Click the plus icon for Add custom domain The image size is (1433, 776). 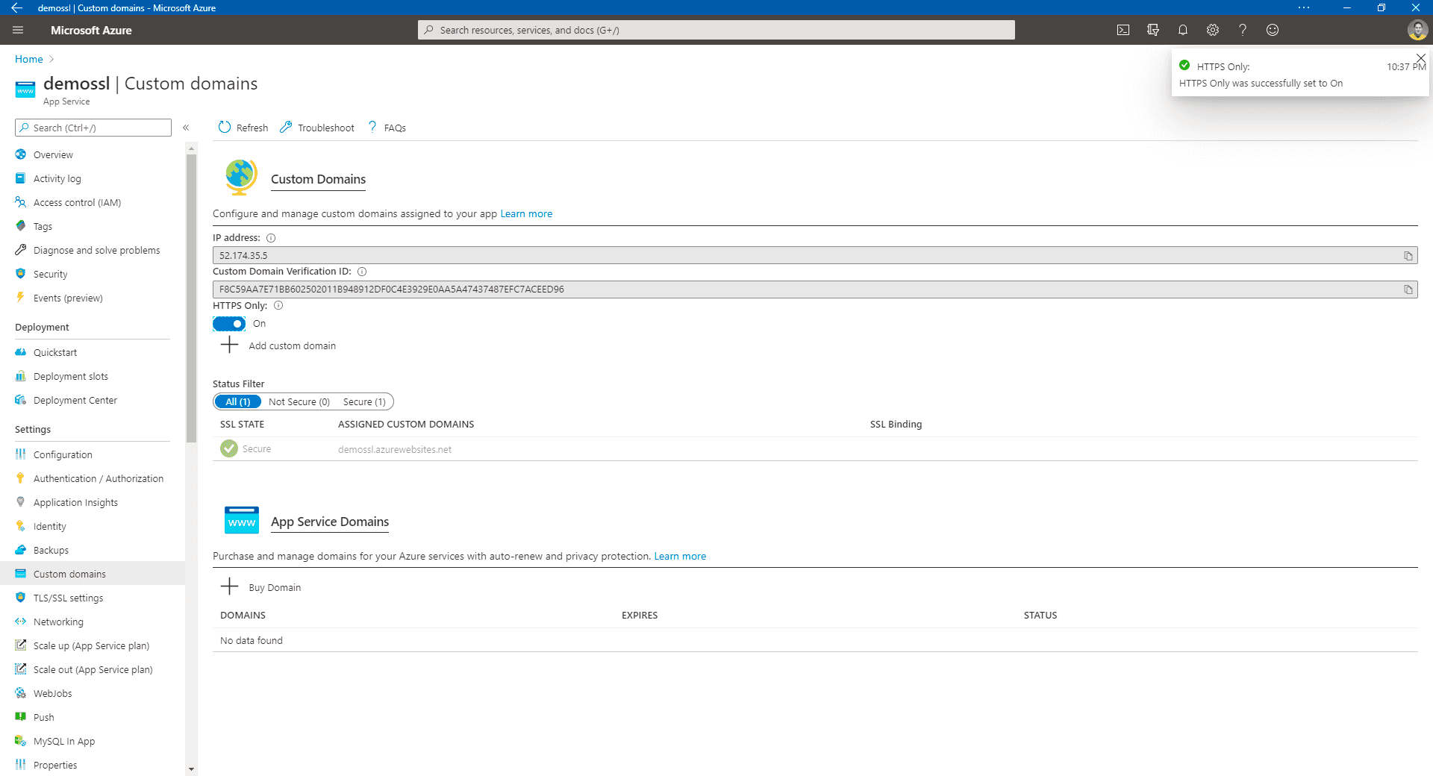point(229,345)
